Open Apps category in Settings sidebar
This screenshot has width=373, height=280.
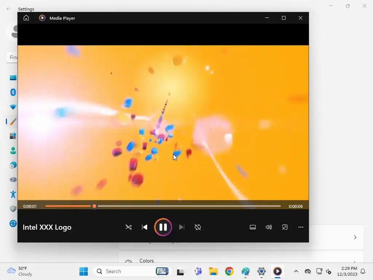[13, 136]
